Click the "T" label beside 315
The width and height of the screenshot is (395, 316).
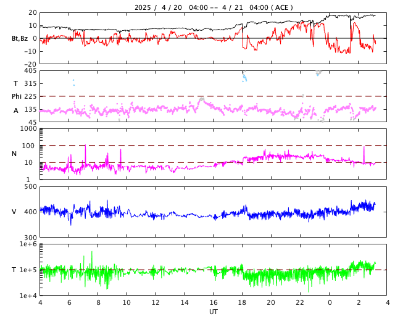pyautogui.click(x=15, y=83)
